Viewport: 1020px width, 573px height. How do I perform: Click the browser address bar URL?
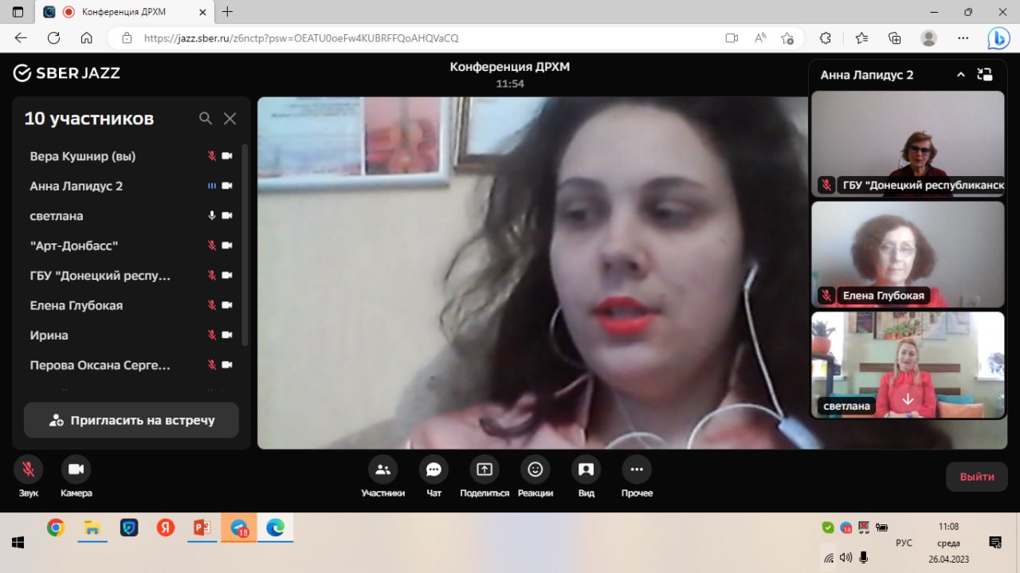(301, 38)
